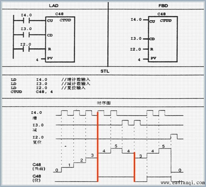Click the I2.0 reset pulse in the timing diagram

(174, 137)
